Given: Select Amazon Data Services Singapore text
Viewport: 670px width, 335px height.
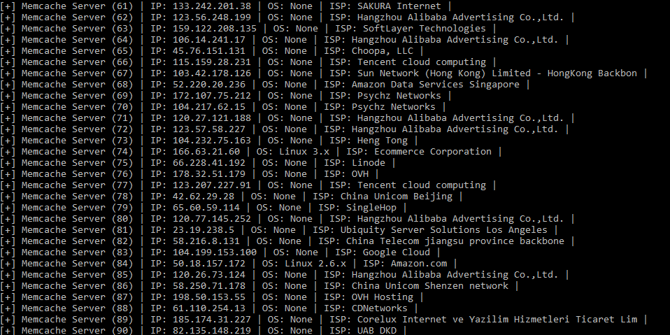Looking at the screenshot, I should click(x=436, y=85).
